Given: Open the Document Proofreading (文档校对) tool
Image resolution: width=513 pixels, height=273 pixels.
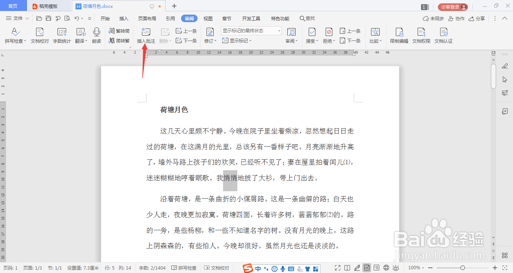Looking at the screenshot, I should [x=40, y=36].
